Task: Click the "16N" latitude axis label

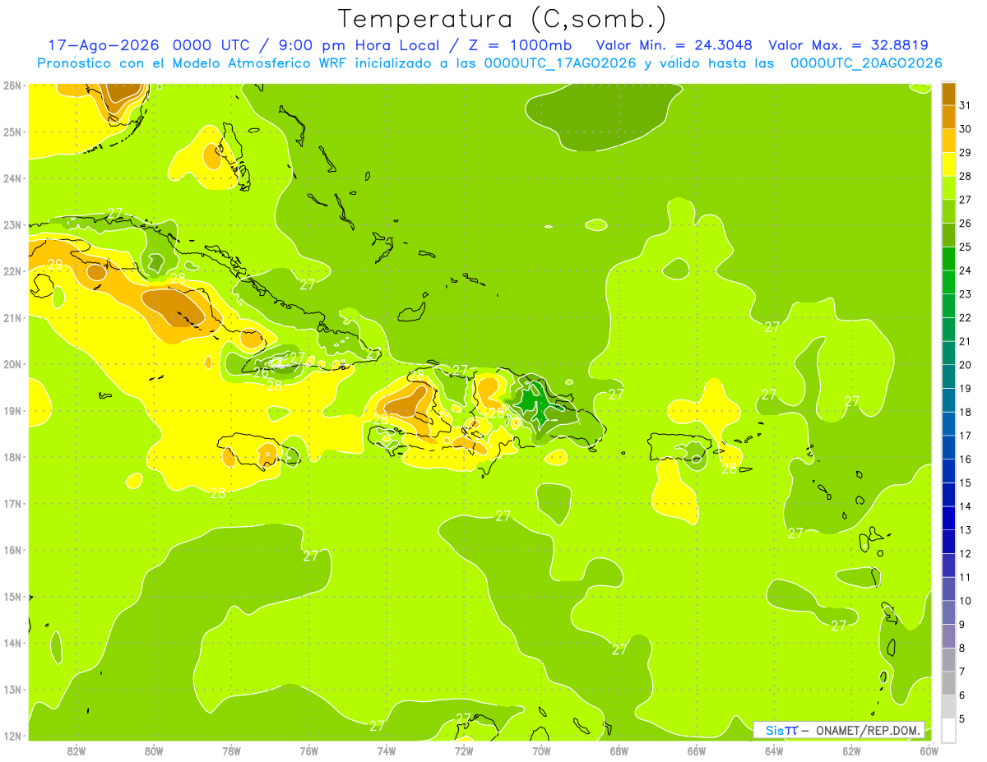Action: pyautogui.click(x=12, y=550)
